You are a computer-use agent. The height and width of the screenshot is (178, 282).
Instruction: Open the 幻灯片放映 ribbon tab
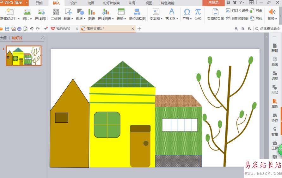click(x=111, y=3)
